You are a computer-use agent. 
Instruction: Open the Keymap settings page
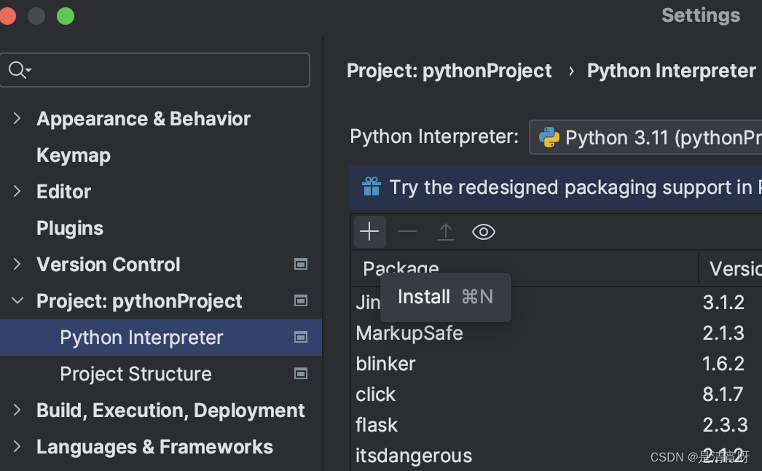point(74,155)
